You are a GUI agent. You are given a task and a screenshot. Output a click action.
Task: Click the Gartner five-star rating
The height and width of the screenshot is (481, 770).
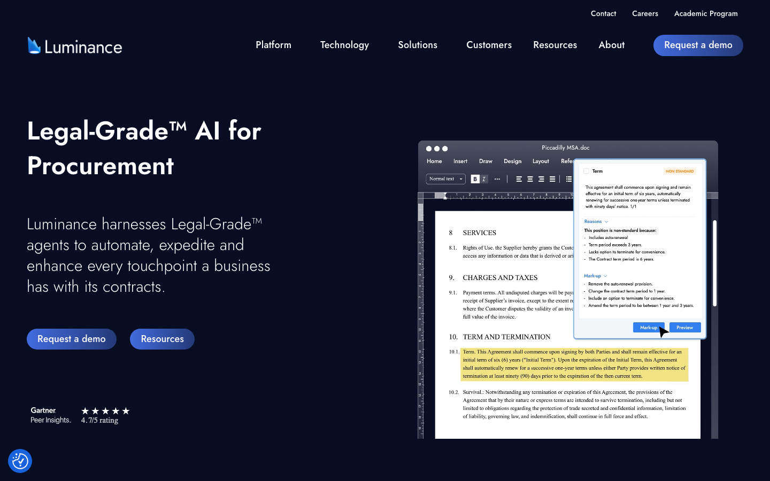pyautogui.click(x=105, y=411)
